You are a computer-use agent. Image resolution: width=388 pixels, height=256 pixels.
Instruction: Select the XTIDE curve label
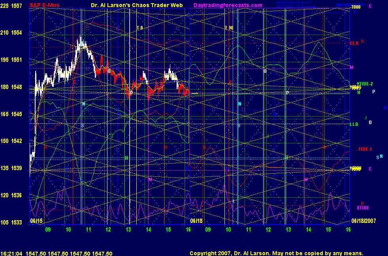(x=363, y=208)
